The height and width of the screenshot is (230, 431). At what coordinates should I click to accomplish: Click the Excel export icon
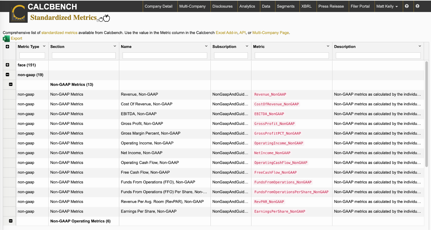click(6, 39)
